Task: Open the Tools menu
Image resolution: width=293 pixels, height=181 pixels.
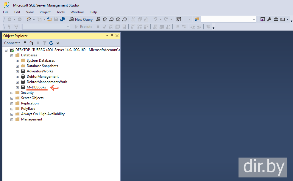Action: [60, 12]
